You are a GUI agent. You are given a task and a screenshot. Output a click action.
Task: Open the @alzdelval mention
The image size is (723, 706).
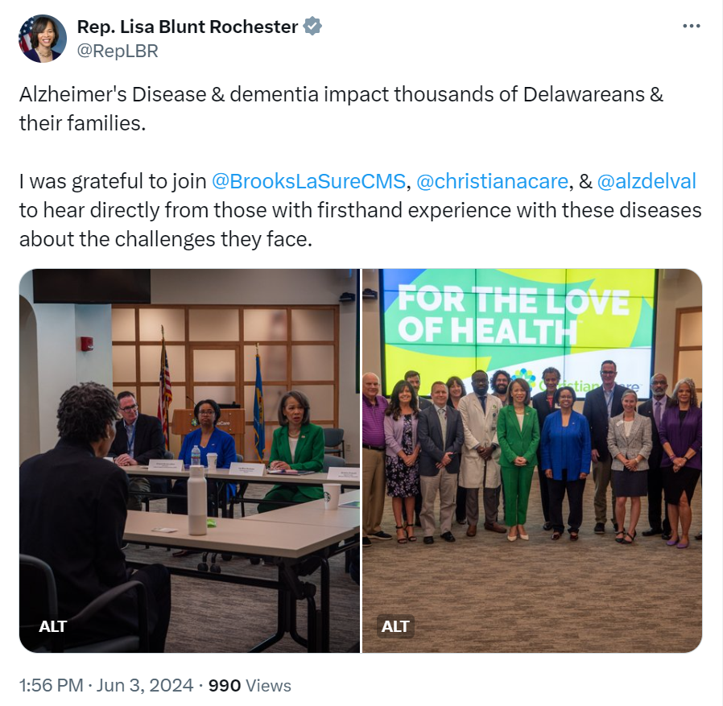pos(647,181)
